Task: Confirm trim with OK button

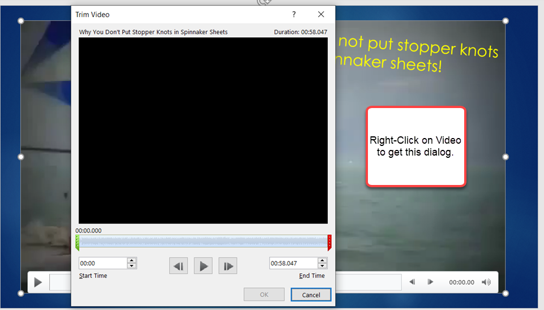Action: [264, 294]
